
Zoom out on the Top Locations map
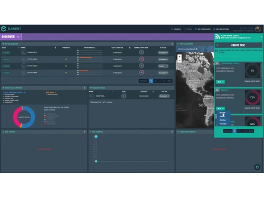point(180,61)
